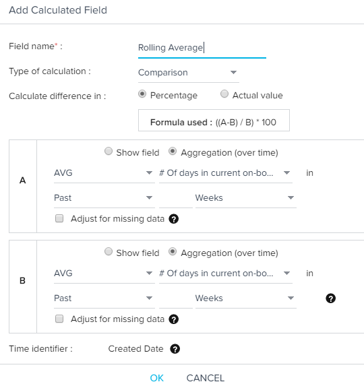Click help icon next to section B missing data
364x384 pixels.
173,319
